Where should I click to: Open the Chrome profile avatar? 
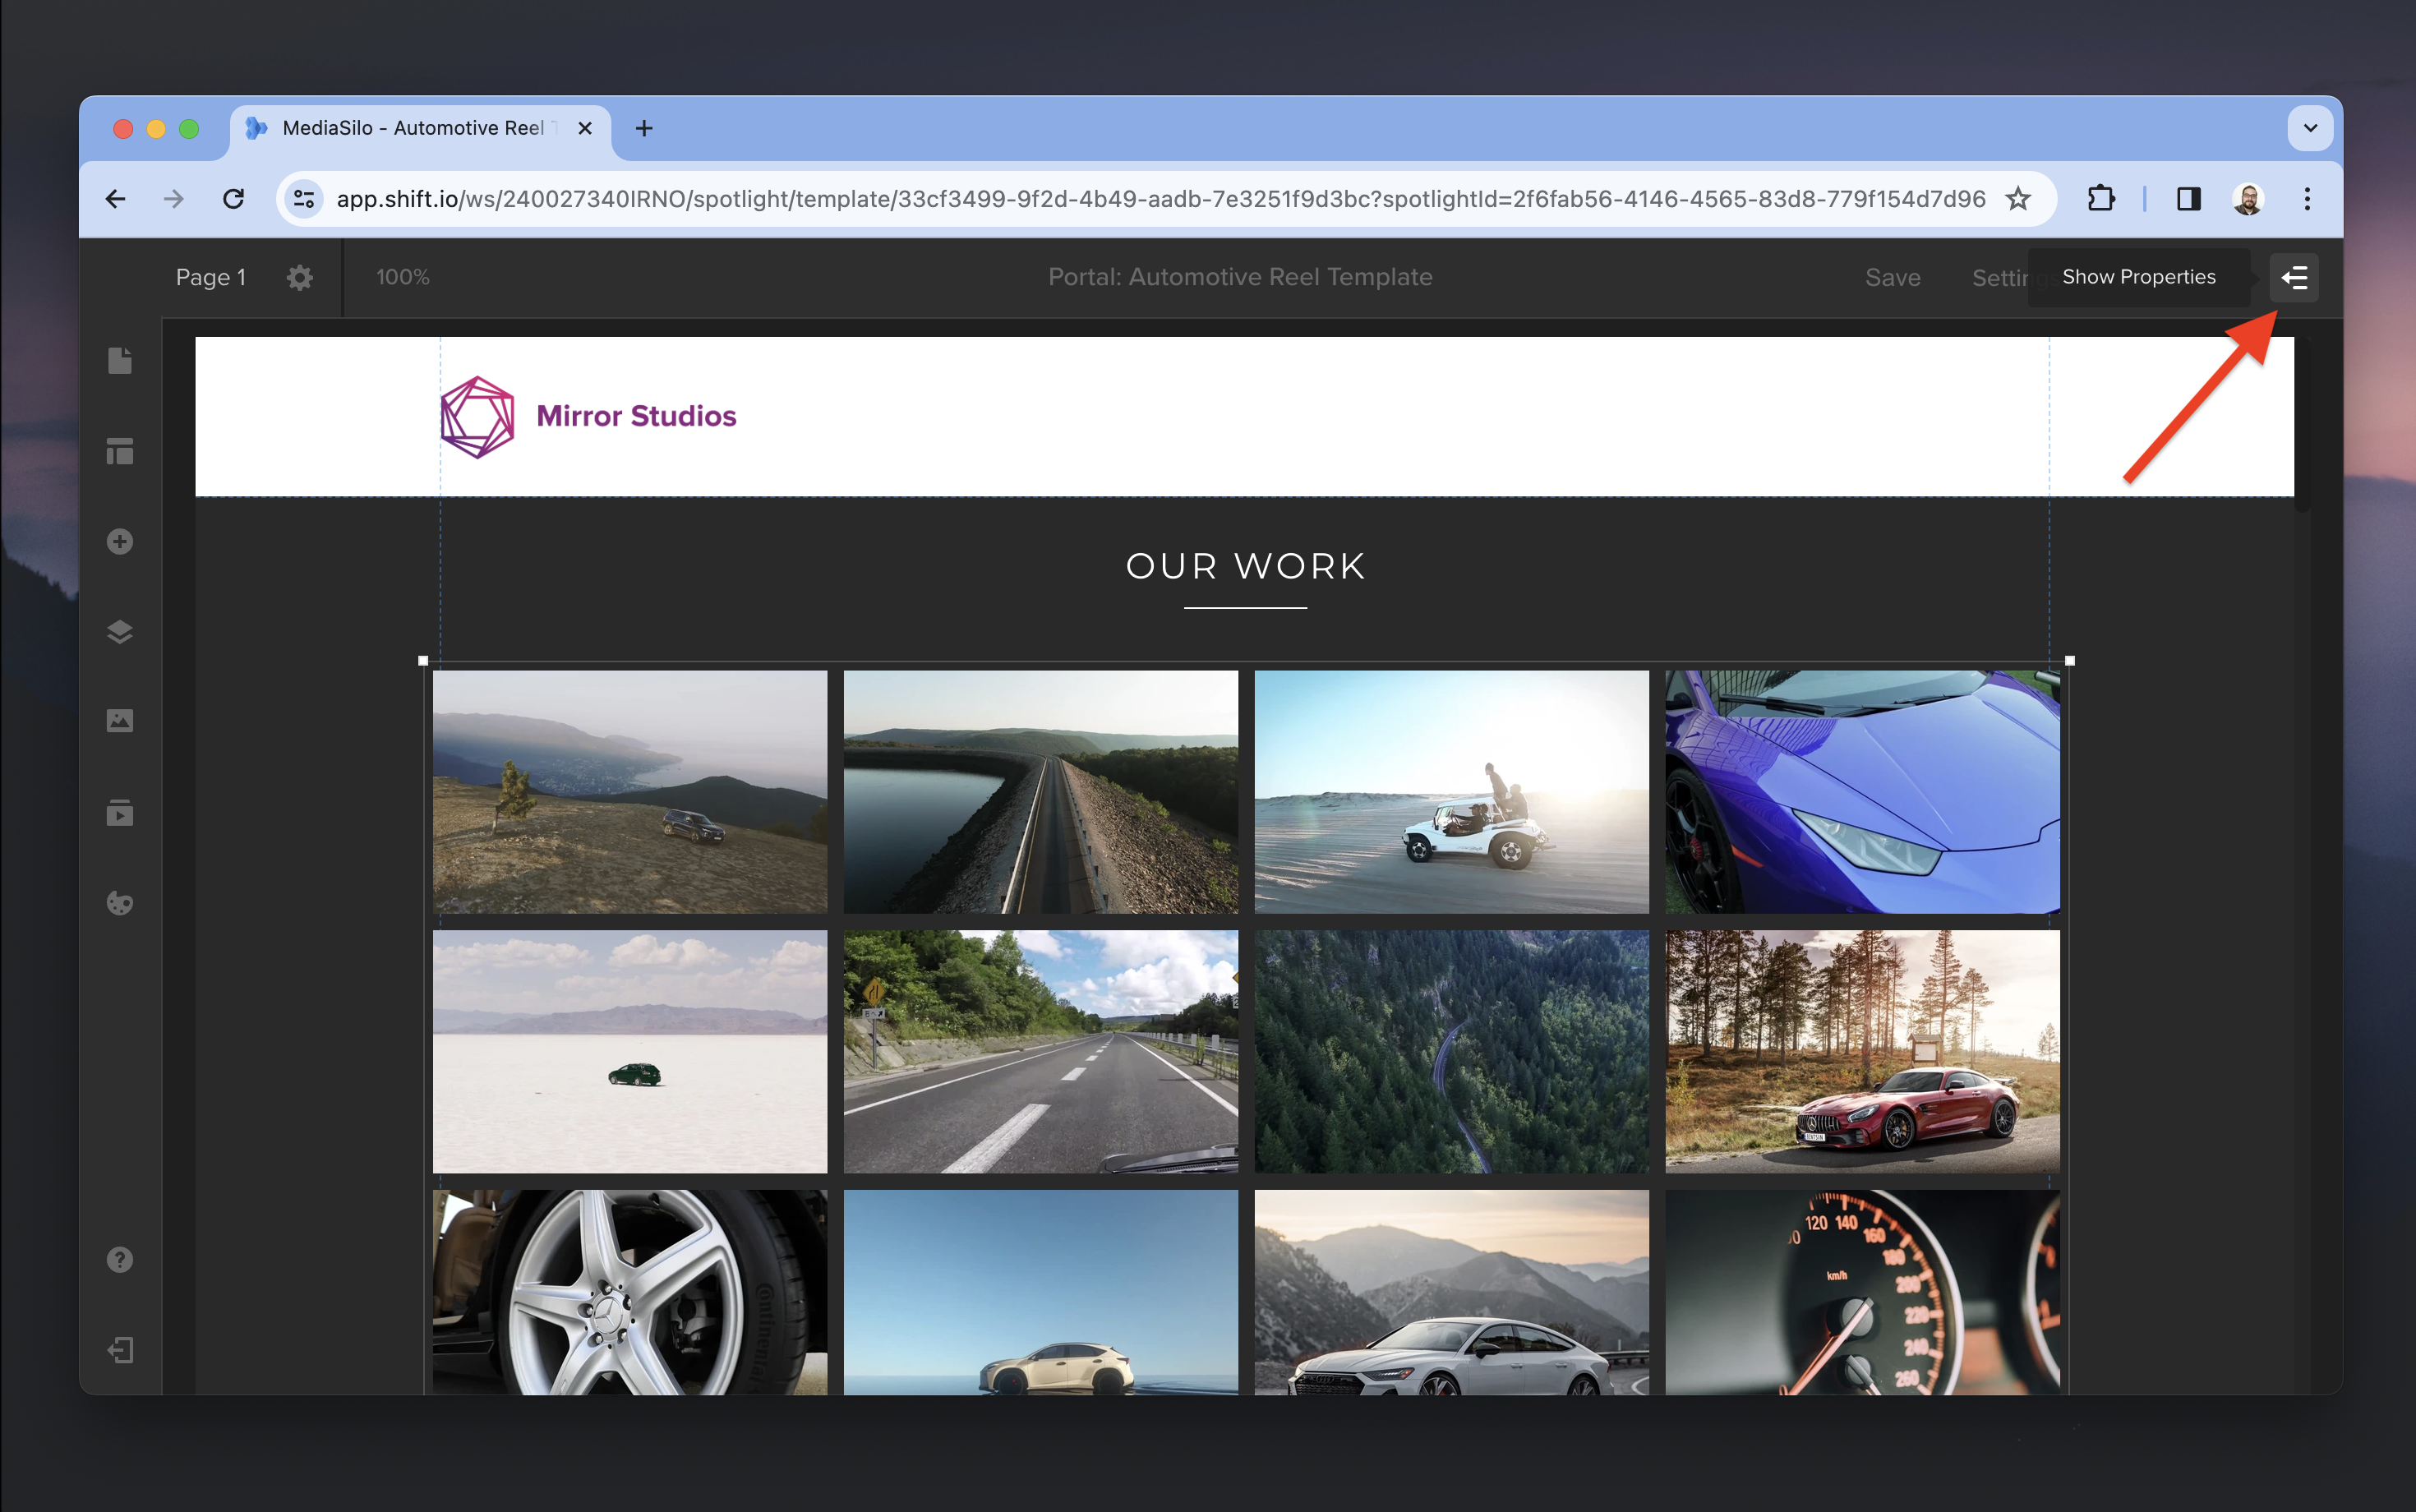tap(2248, 199)
